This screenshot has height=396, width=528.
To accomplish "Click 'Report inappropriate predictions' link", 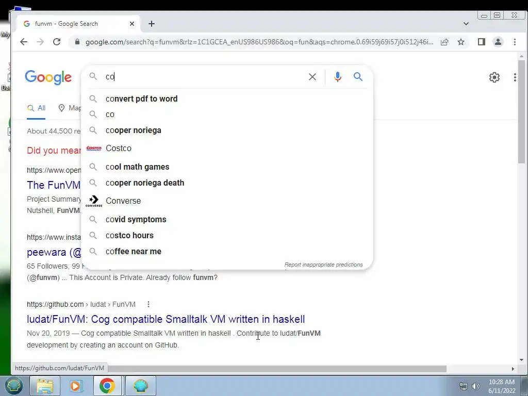I will click(x=324, y=265).
